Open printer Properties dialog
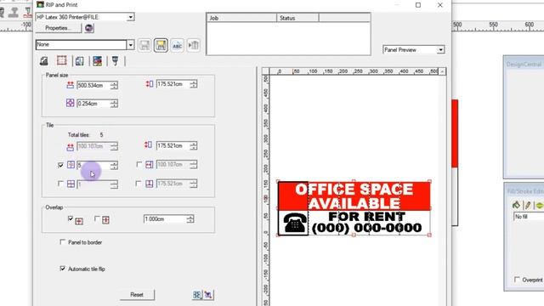Screen dimensions: 544x306 59,28
